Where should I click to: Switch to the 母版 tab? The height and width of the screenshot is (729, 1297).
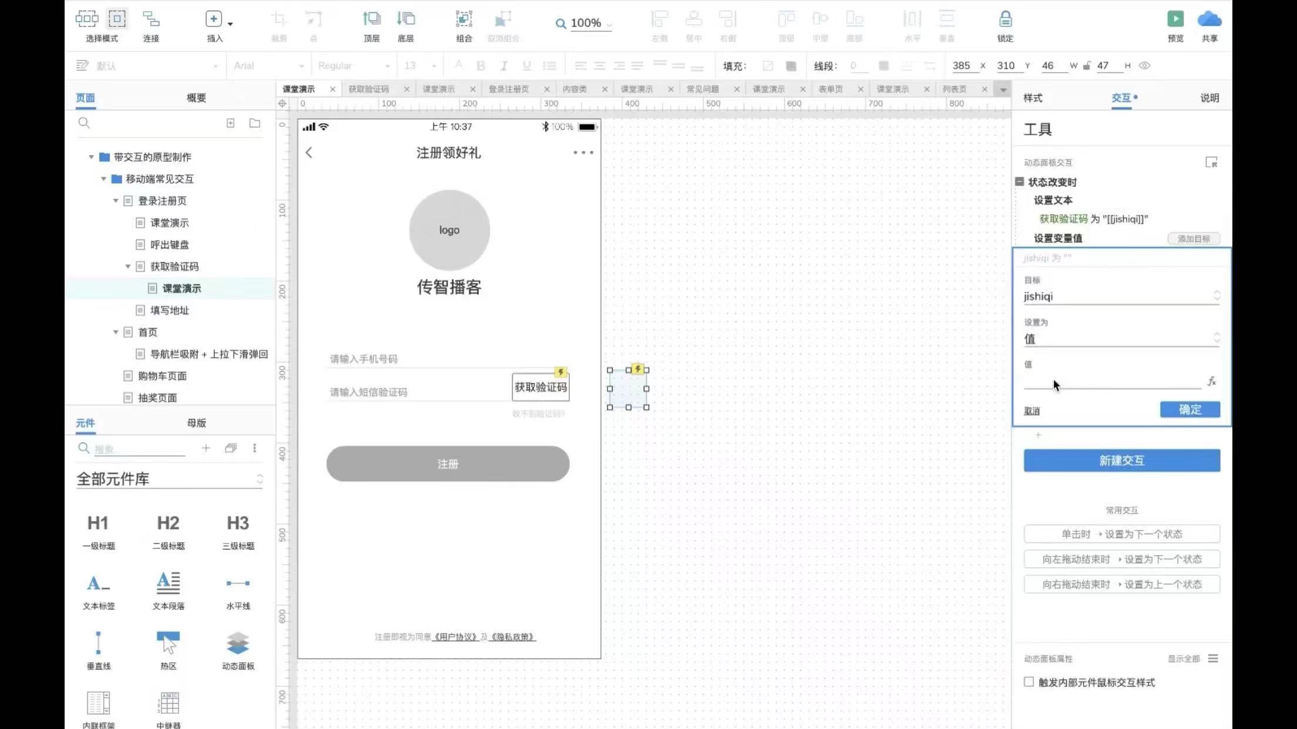point(196,423)
